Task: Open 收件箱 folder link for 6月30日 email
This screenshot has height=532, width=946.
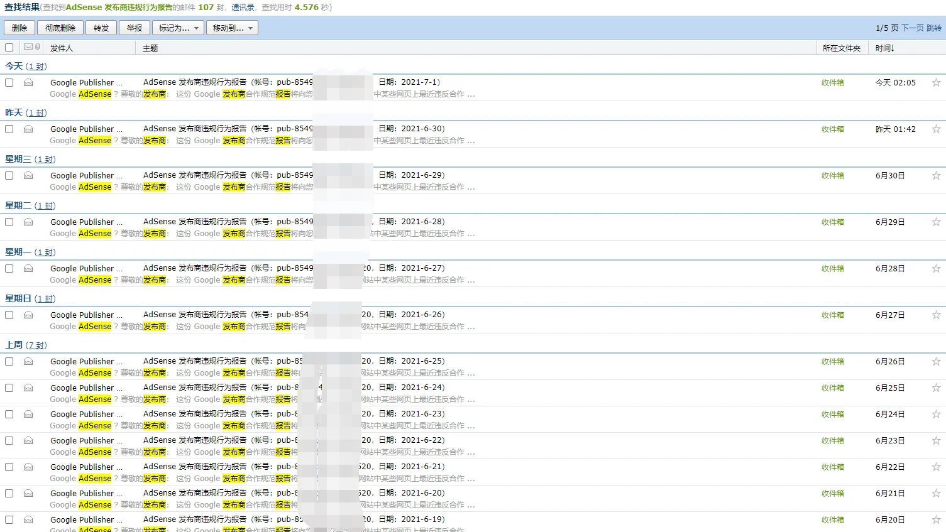Action: point(833,175)
